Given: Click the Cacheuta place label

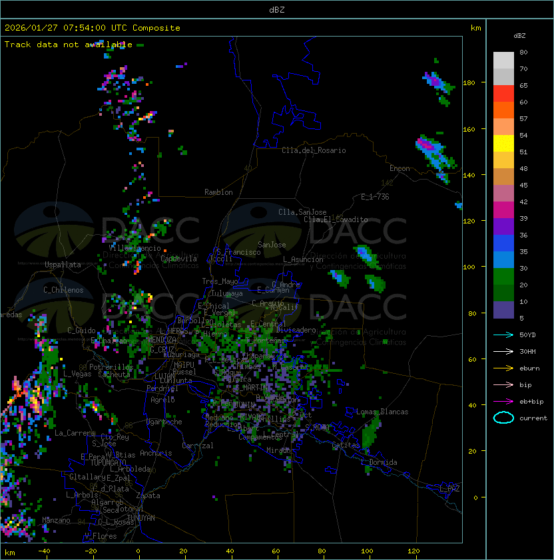Looking at the screenshot, I should point(114,374).
